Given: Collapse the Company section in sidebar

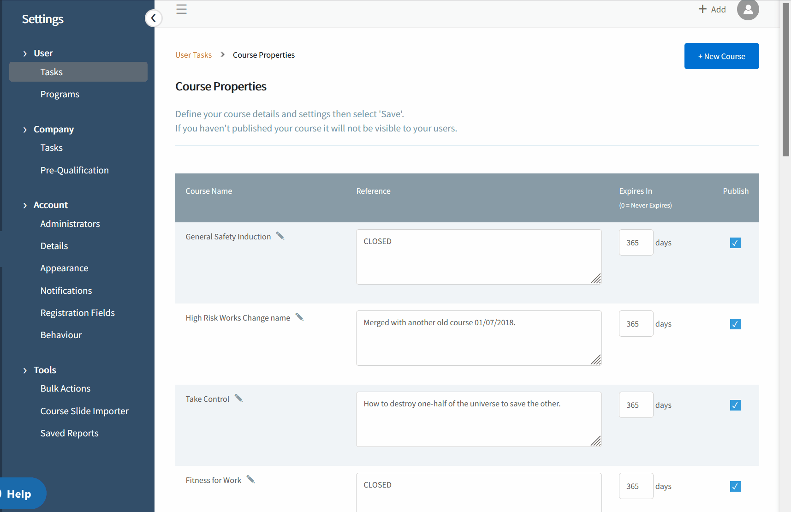Looking at the screenshot, I should tap(25, 130).
